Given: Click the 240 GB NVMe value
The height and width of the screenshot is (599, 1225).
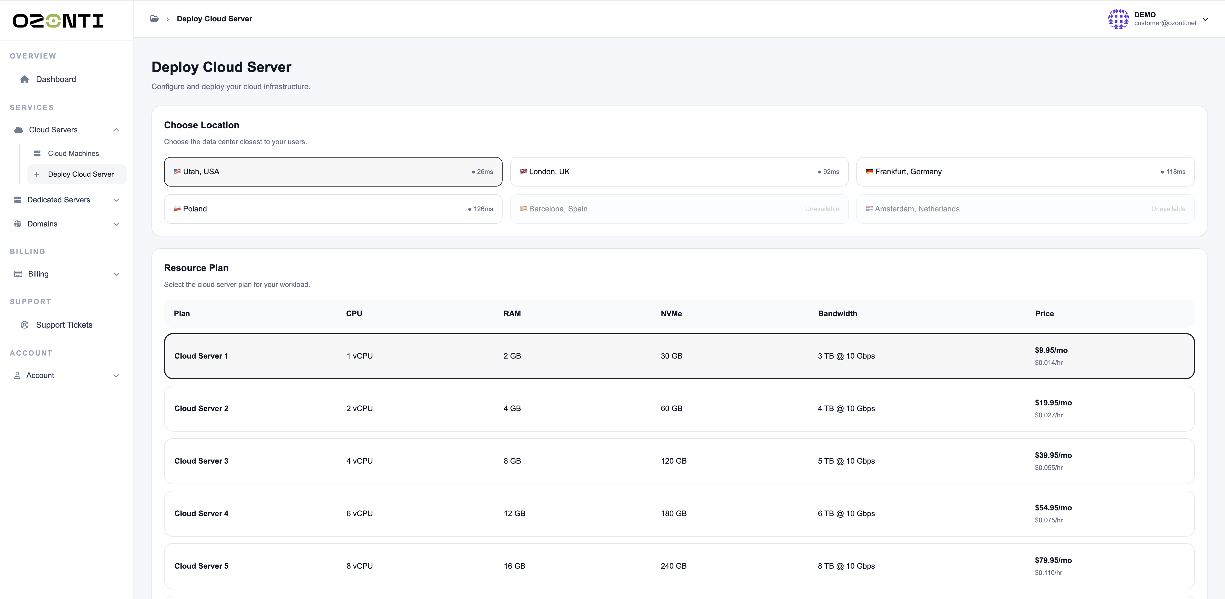Looking at the screenshot, I should pos(673,566).
